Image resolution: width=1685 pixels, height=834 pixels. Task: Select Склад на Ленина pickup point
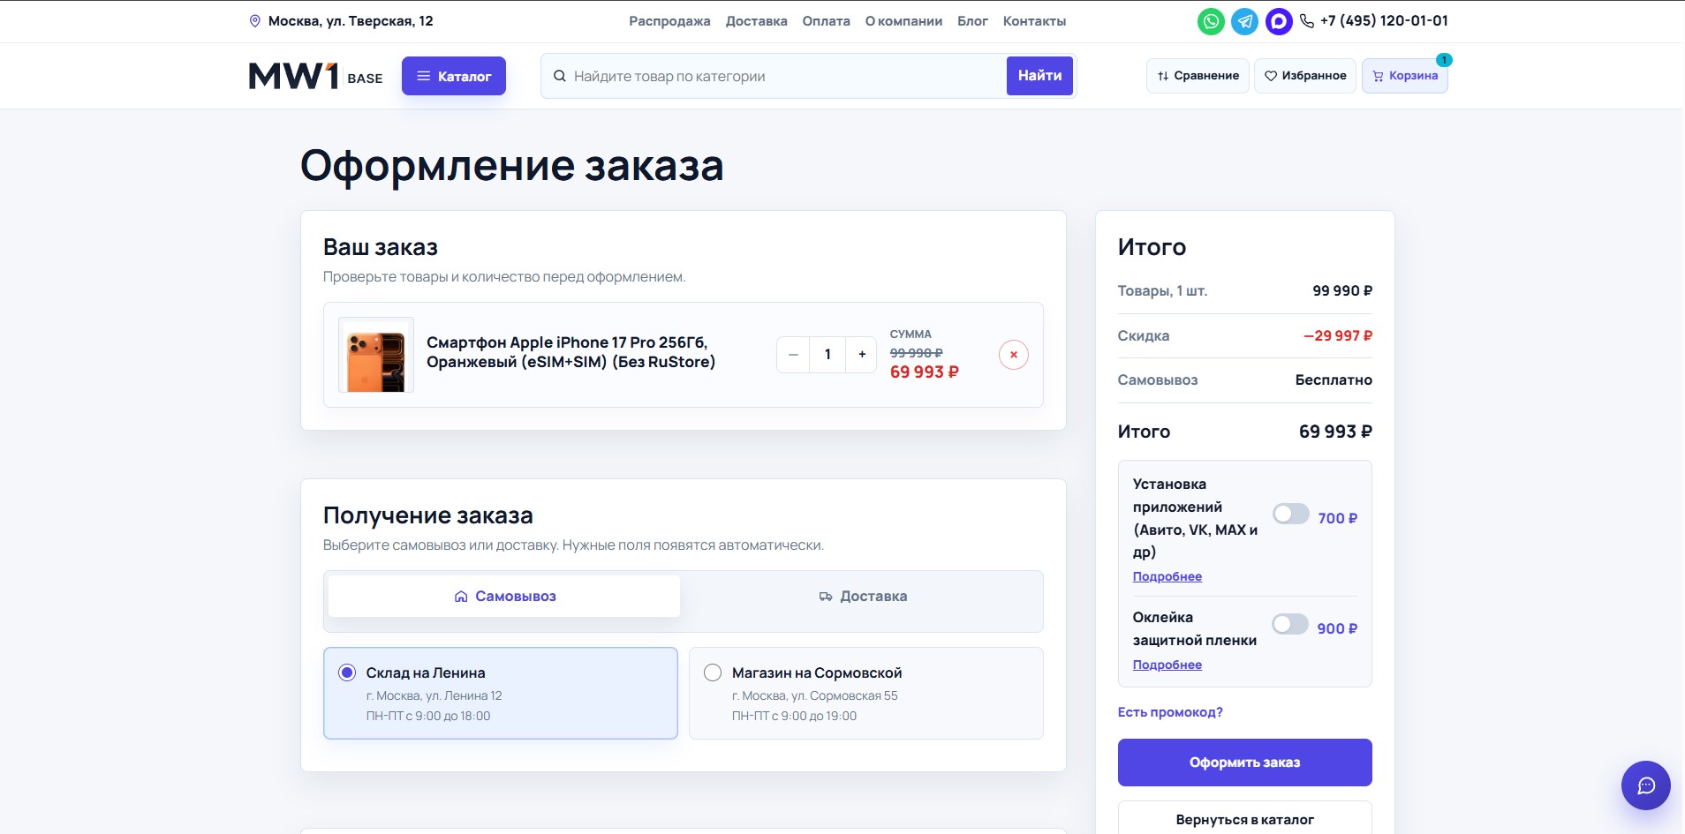coord(501,694)
